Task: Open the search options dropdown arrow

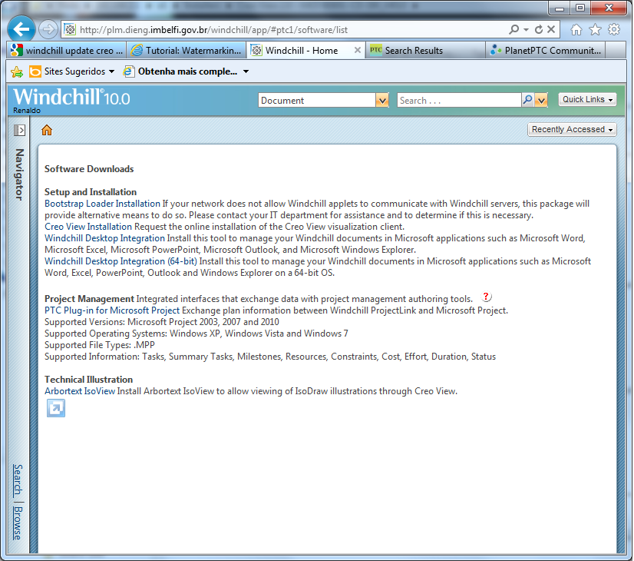Action: pyautogui.click(x=541, y=100)
